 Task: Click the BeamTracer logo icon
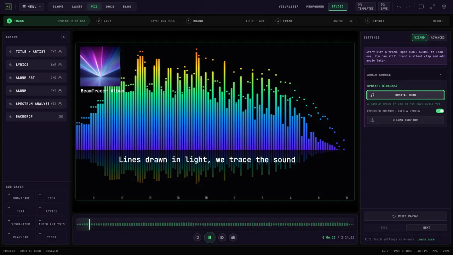[8, 7]
